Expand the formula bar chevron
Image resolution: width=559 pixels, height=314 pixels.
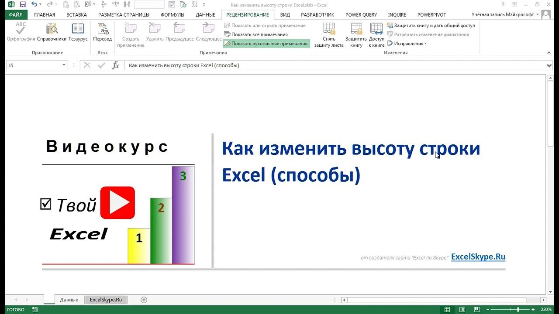coord(549,65)
